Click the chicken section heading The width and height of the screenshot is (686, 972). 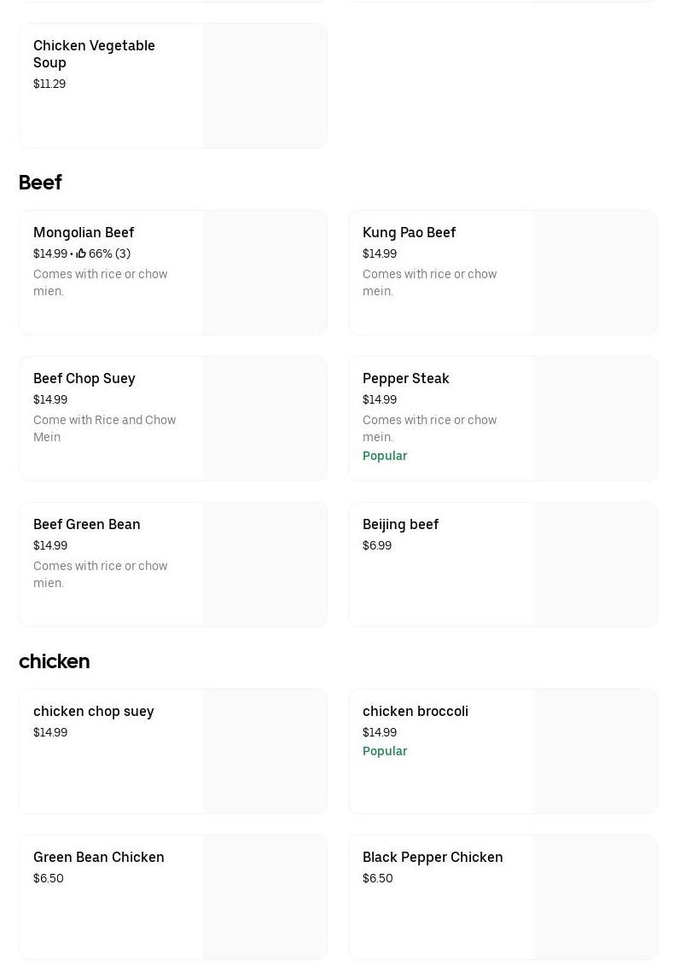tap(54, 661)
